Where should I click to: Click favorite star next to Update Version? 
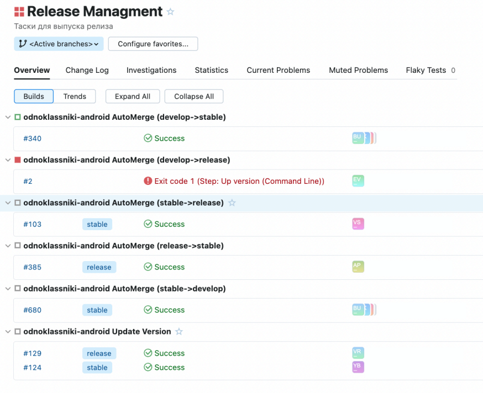click(x=179, y=332)
